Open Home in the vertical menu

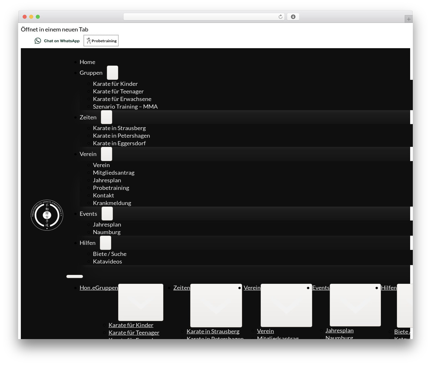tap(88, 62)
